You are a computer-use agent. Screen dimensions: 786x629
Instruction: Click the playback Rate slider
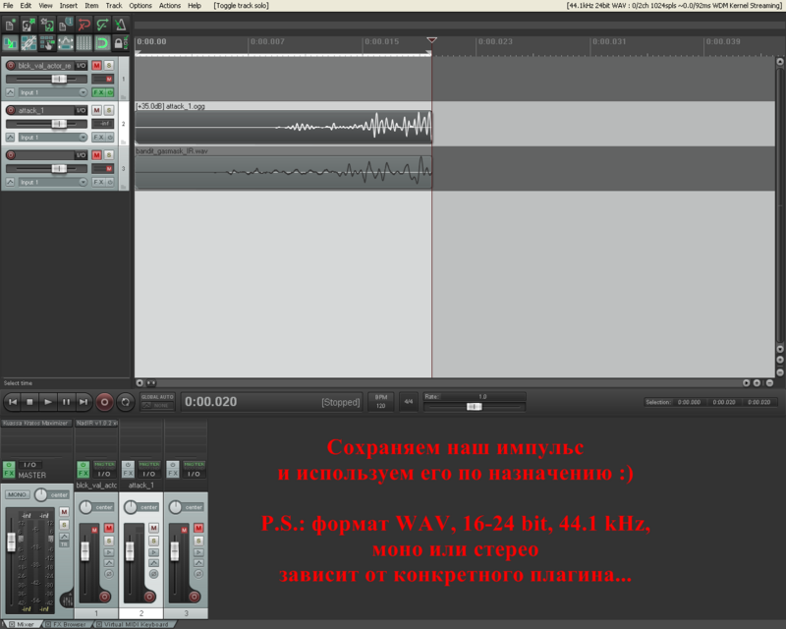475,406
